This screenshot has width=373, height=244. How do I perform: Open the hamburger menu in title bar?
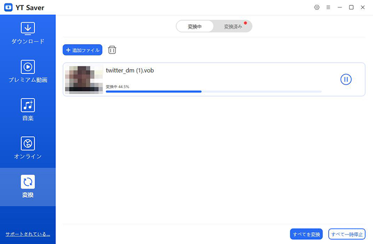click(328, 7)
